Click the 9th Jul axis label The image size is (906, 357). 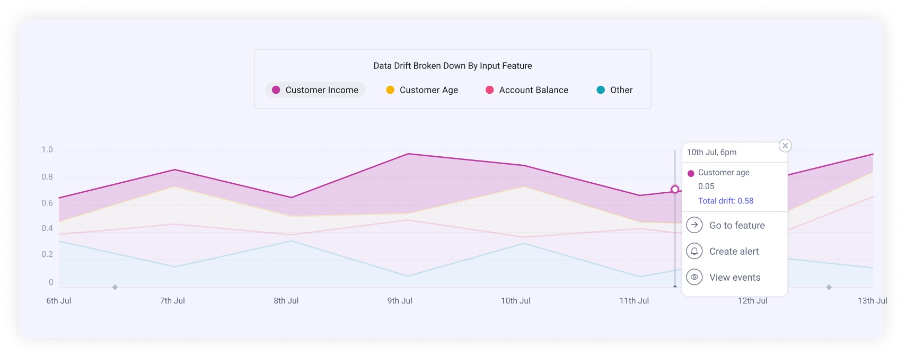(x=400, y=301)
